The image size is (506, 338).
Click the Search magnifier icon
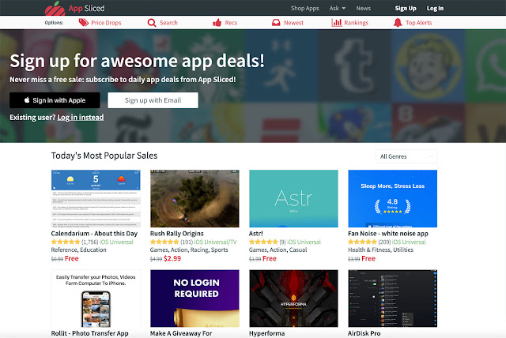point(152,23)
